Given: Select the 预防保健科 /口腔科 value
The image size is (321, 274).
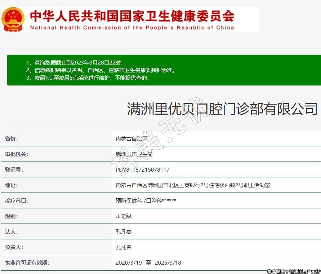Looking at the screenshot, I should (x=146, y=201).
